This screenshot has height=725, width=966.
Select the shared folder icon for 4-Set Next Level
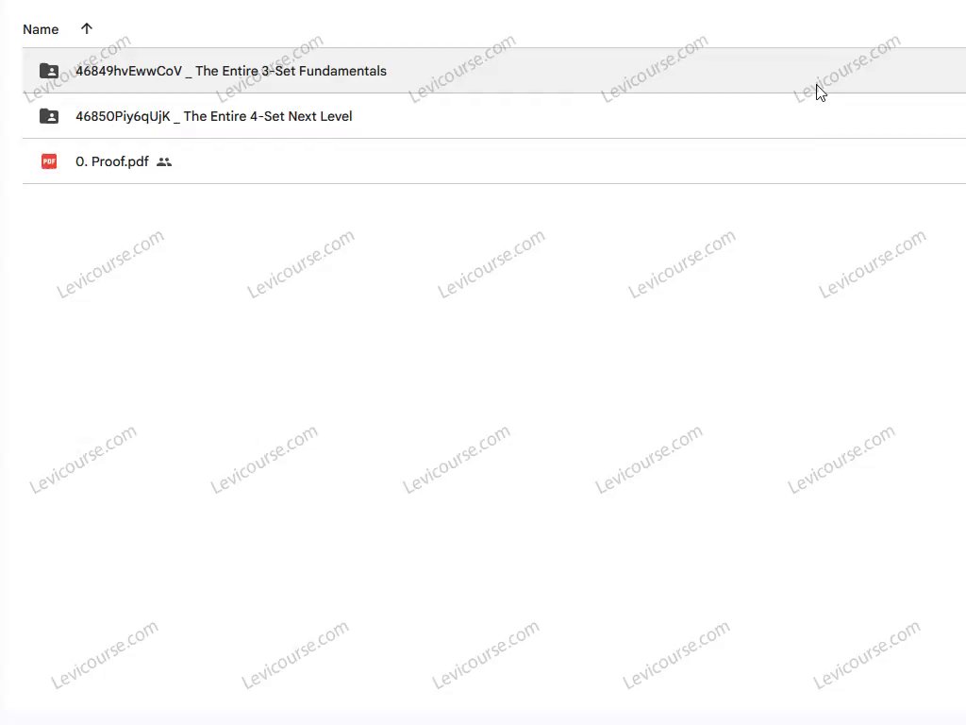(49, 116)
